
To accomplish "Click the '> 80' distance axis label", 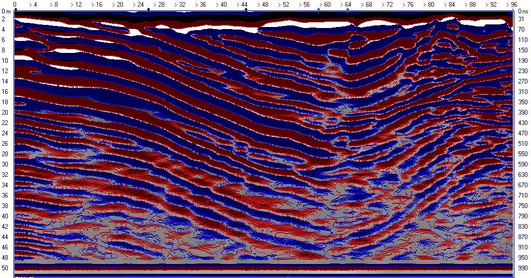I will click(429, 4).
